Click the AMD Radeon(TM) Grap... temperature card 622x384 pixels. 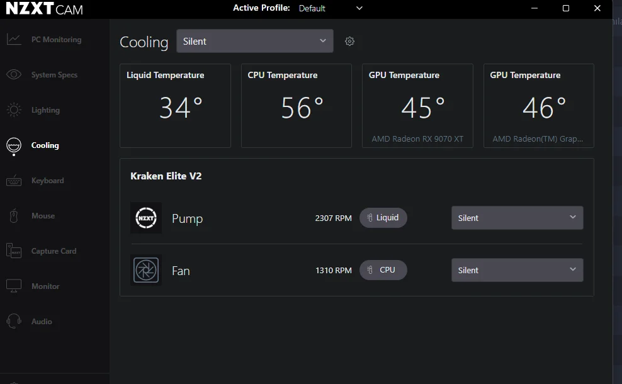539,106
